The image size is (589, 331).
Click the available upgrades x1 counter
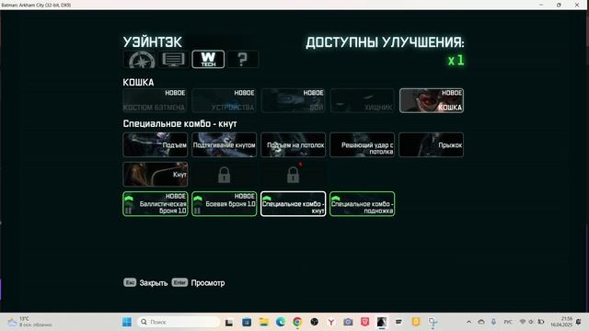pyautogui.click(x=456, y=60)
